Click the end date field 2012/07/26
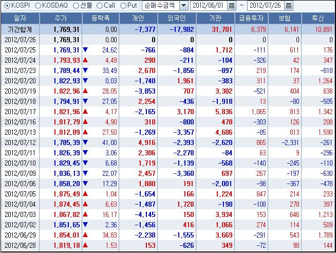Image resolution: width=336 pixels, height=253 pixels. click(x=266, y=6)
